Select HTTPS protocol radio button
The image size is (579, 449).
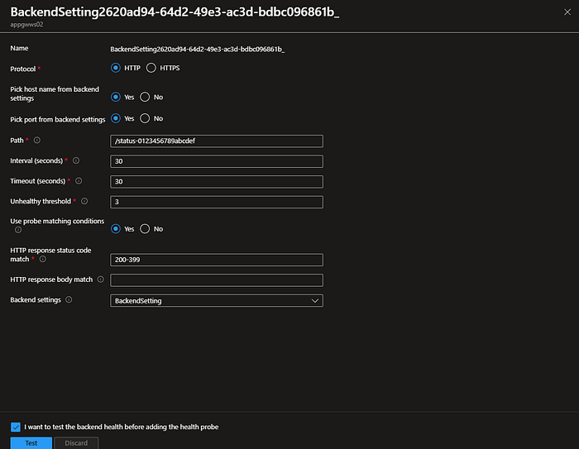point(151,68)
